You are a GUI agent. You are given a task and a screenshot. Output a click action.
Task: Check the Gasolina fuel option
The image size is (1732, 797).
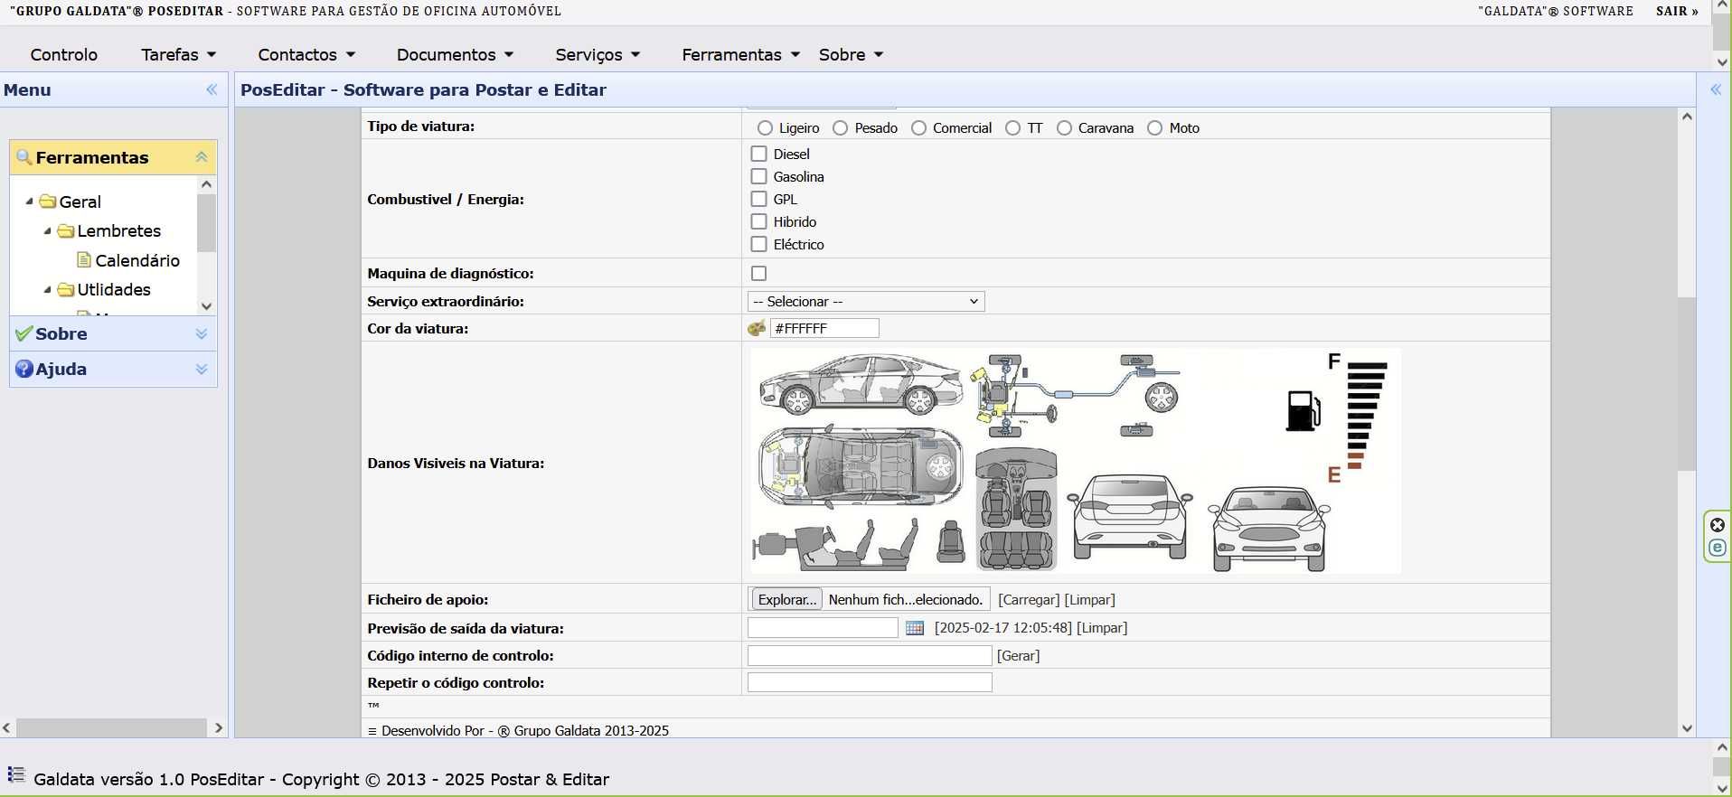[x=758, y=176]
